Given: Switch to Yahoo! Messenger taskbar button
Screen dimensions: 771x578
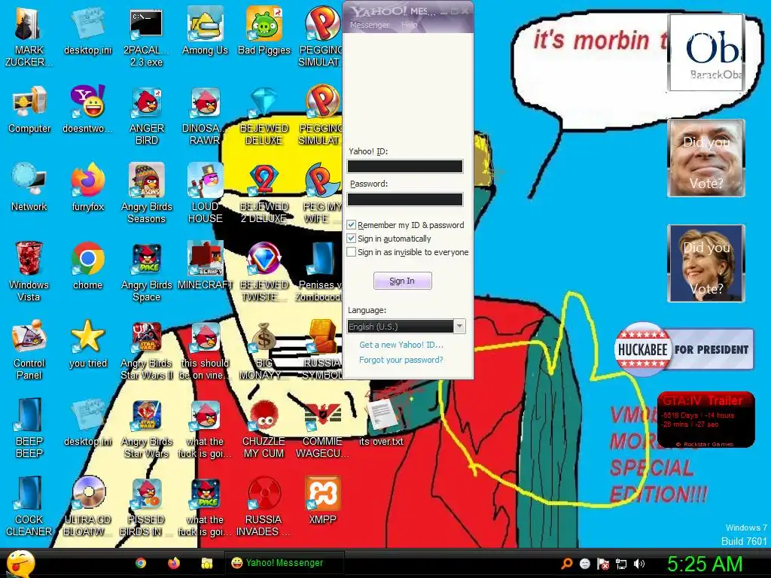Looking at the screenshot, I should pos(284,563).
